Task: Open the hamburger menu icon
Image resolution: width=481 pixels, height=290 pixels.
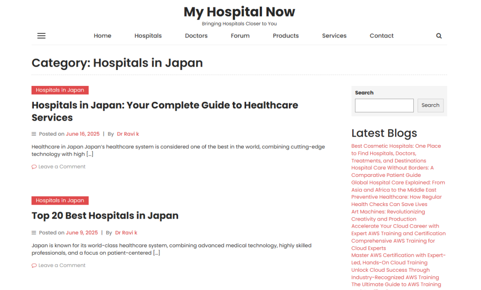Action: pos(41,36)
